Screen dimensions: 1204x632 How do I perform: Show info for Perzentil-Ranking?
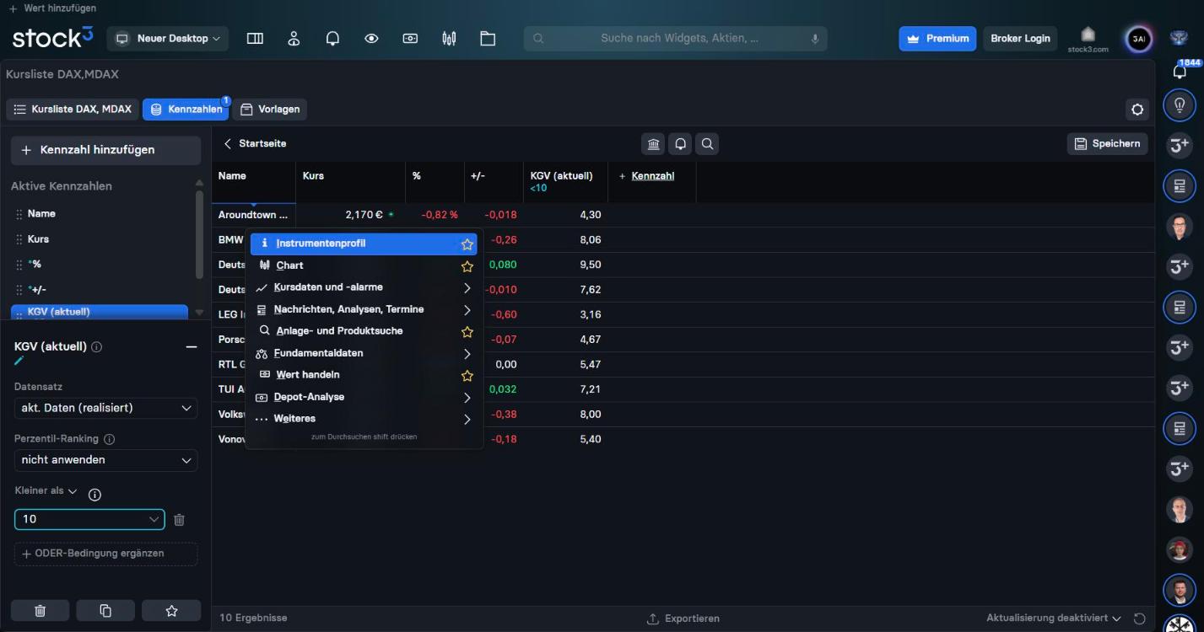coord(109,439)
